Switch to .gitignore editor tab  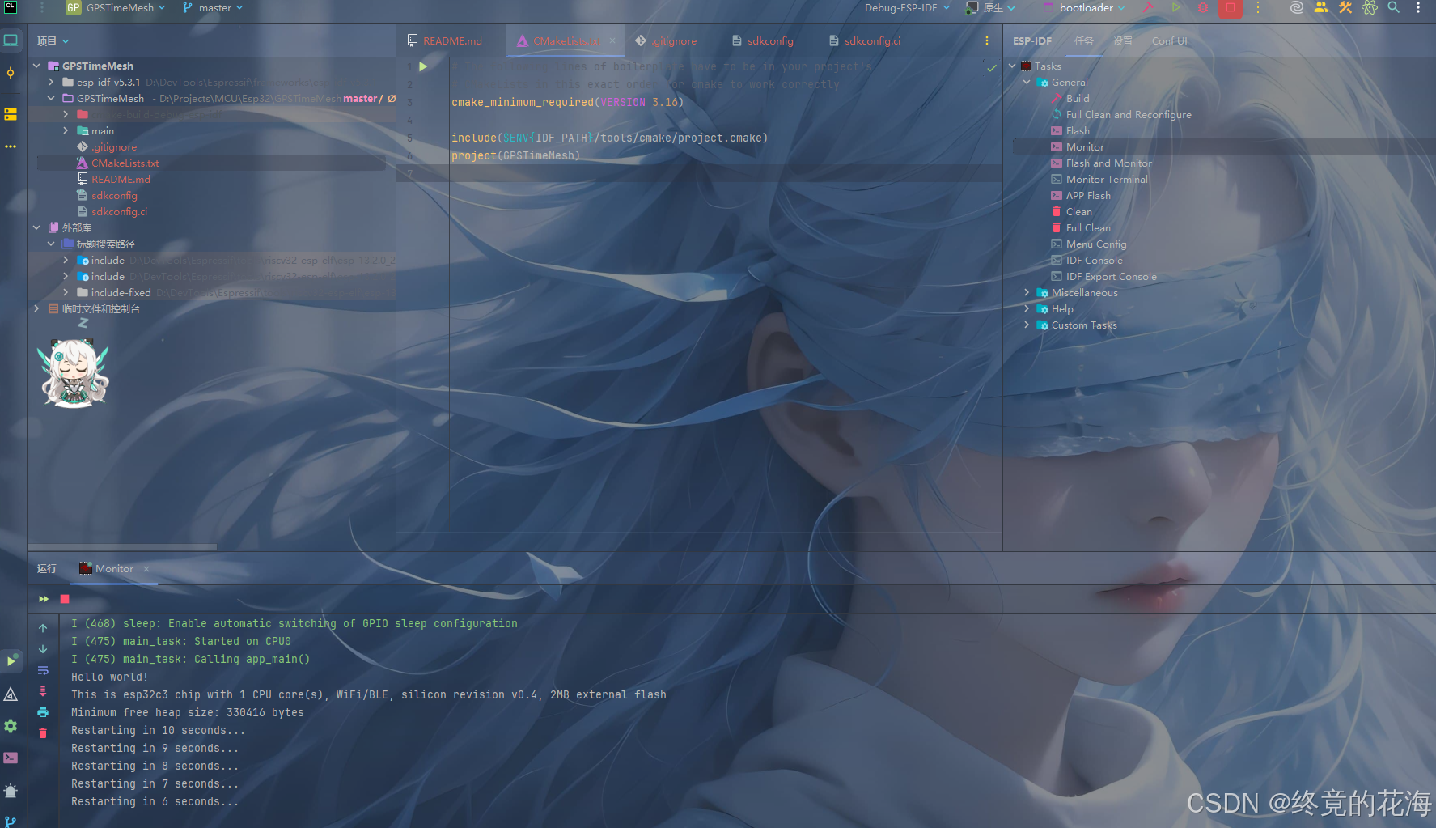667,41
